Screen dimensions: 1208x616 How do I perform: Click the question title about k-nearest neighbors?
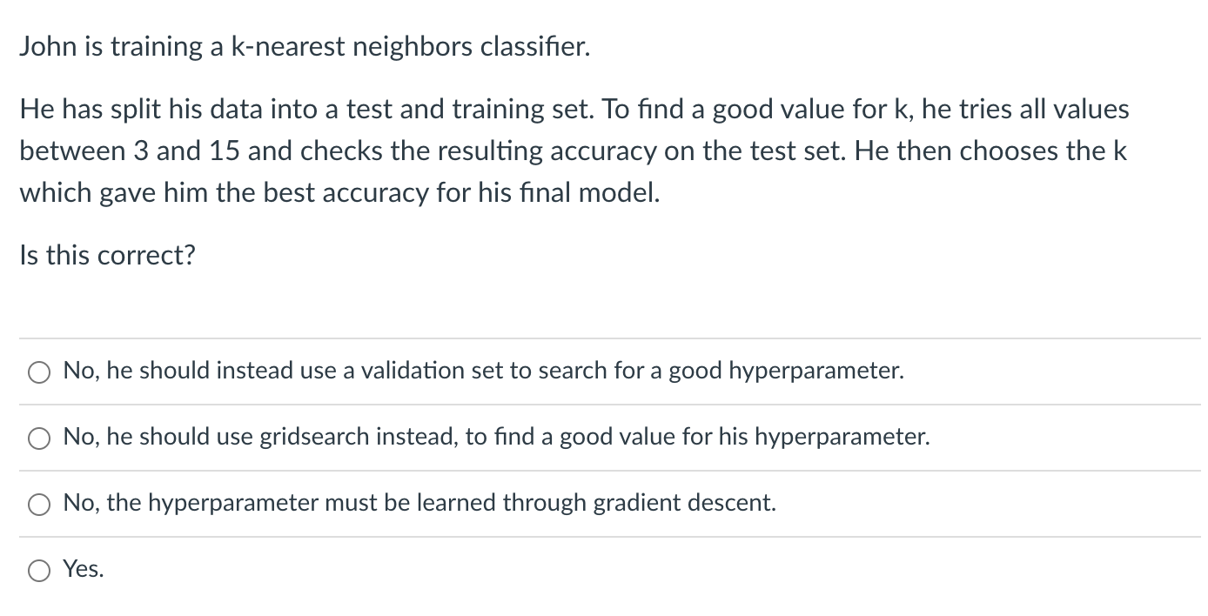(x=304, y=46)
